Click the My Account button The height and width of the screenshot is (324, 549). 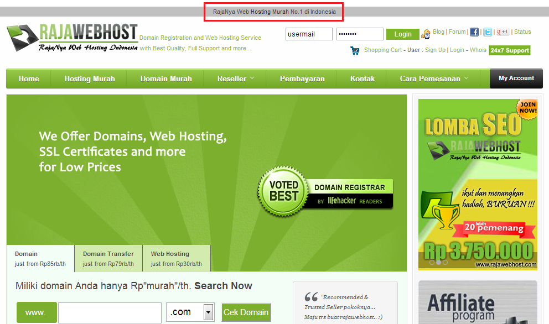coord(516,79)
